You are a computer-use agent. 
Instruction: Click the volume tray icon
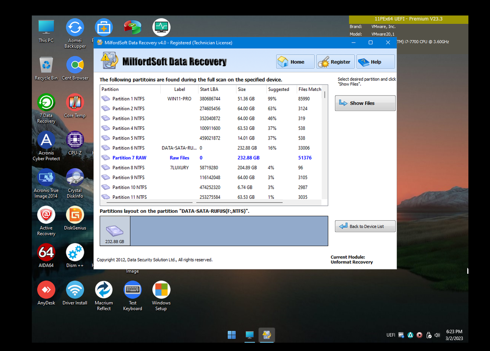pyautogui.click(x=437, y=335)
